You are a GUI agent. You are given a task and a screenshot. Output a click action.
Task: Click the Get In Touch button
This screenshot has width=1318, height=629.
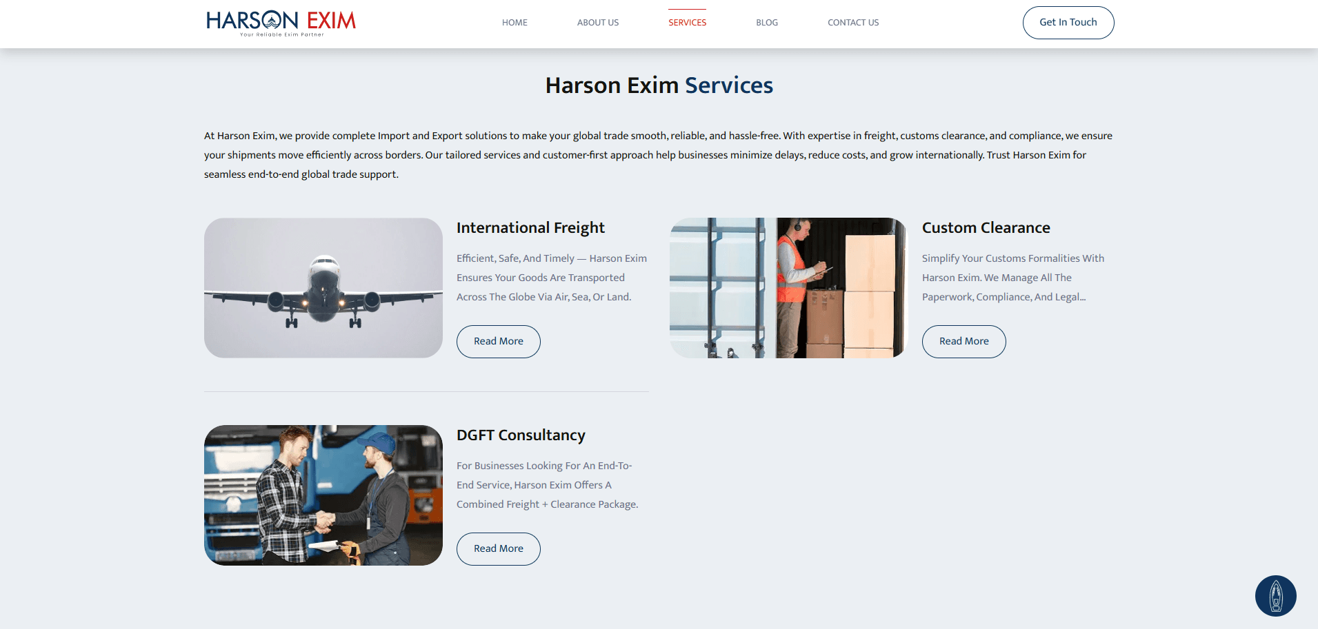pyautogui.click(x=1068, y=23)
